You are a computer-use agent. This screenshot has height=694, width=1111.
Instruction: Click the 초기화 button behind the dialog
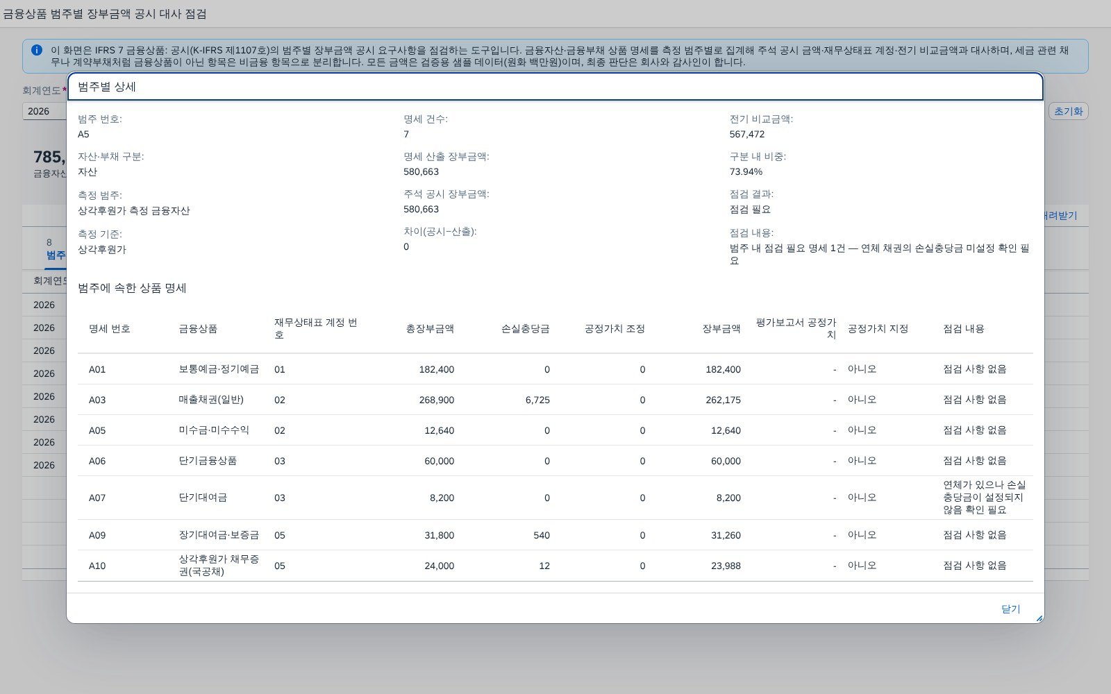click(x=1068, y=111)
